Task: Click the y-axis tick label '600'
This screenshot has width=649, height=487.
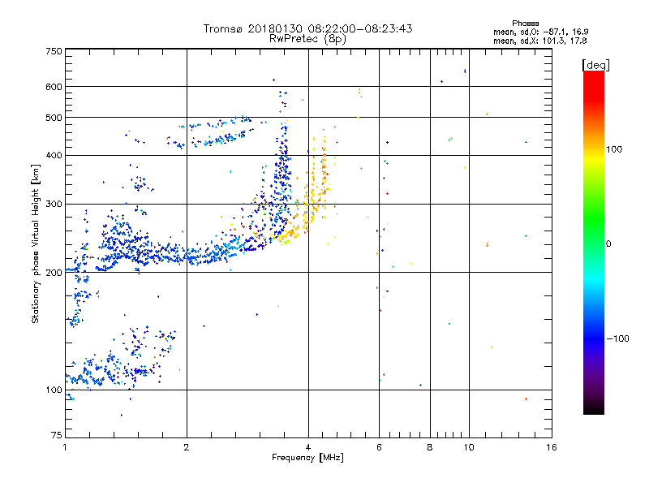Action: 54,87
